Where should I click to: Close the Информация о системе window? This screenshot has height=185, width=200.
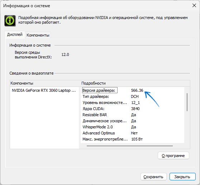(194, 5)
